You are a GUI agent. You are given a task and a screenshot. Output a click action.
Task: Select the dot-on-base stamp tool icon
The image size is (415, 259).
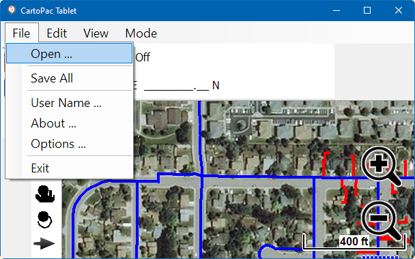(45, 194)
